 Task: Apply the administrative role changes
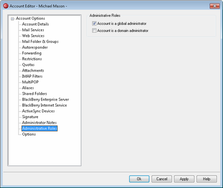184,179
